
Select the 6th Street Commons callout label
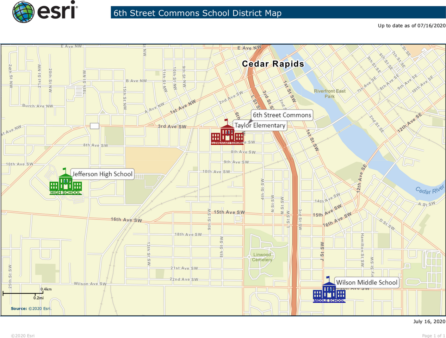click(282, 115)
